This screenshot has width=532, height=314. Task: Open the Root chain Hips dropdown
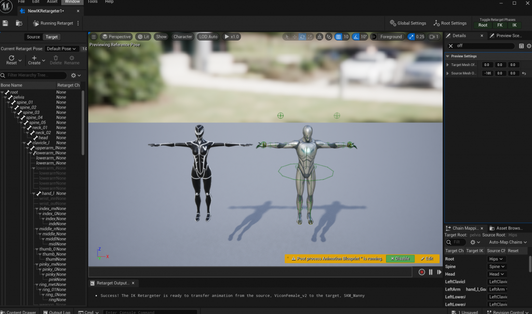point(496,259)
